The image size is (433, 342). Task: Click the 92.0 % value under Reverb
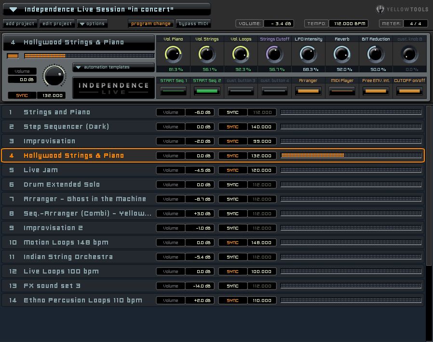click(344, 69)
